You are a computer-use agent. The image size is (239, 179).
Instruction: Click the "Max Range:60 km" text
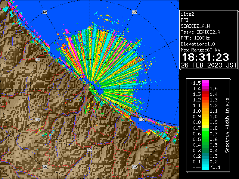pyautogui.click(x=200, y=50)
